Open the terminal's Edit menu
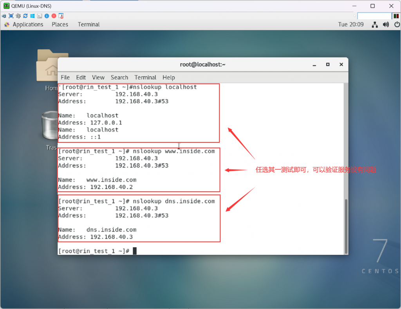This screenshot has width=401, height=309. (x=81, y=77)
